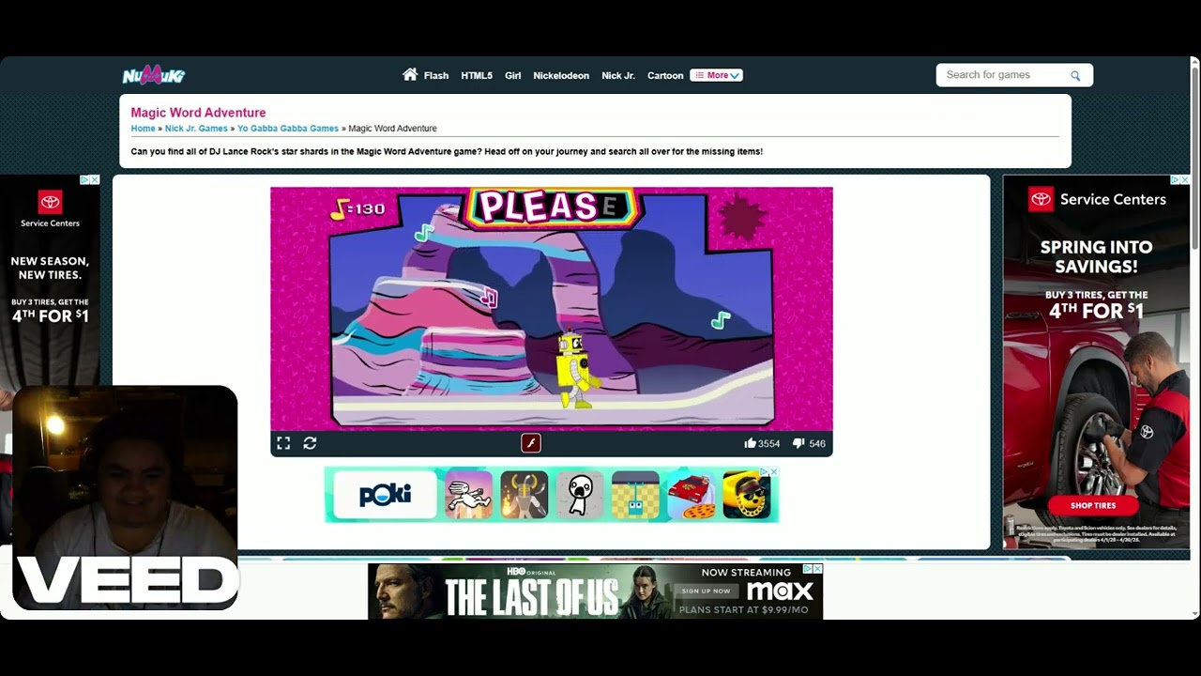Open the screaming face game thumbnail
The height and width of the screenshot is (676, 1201).
(580, 495)
